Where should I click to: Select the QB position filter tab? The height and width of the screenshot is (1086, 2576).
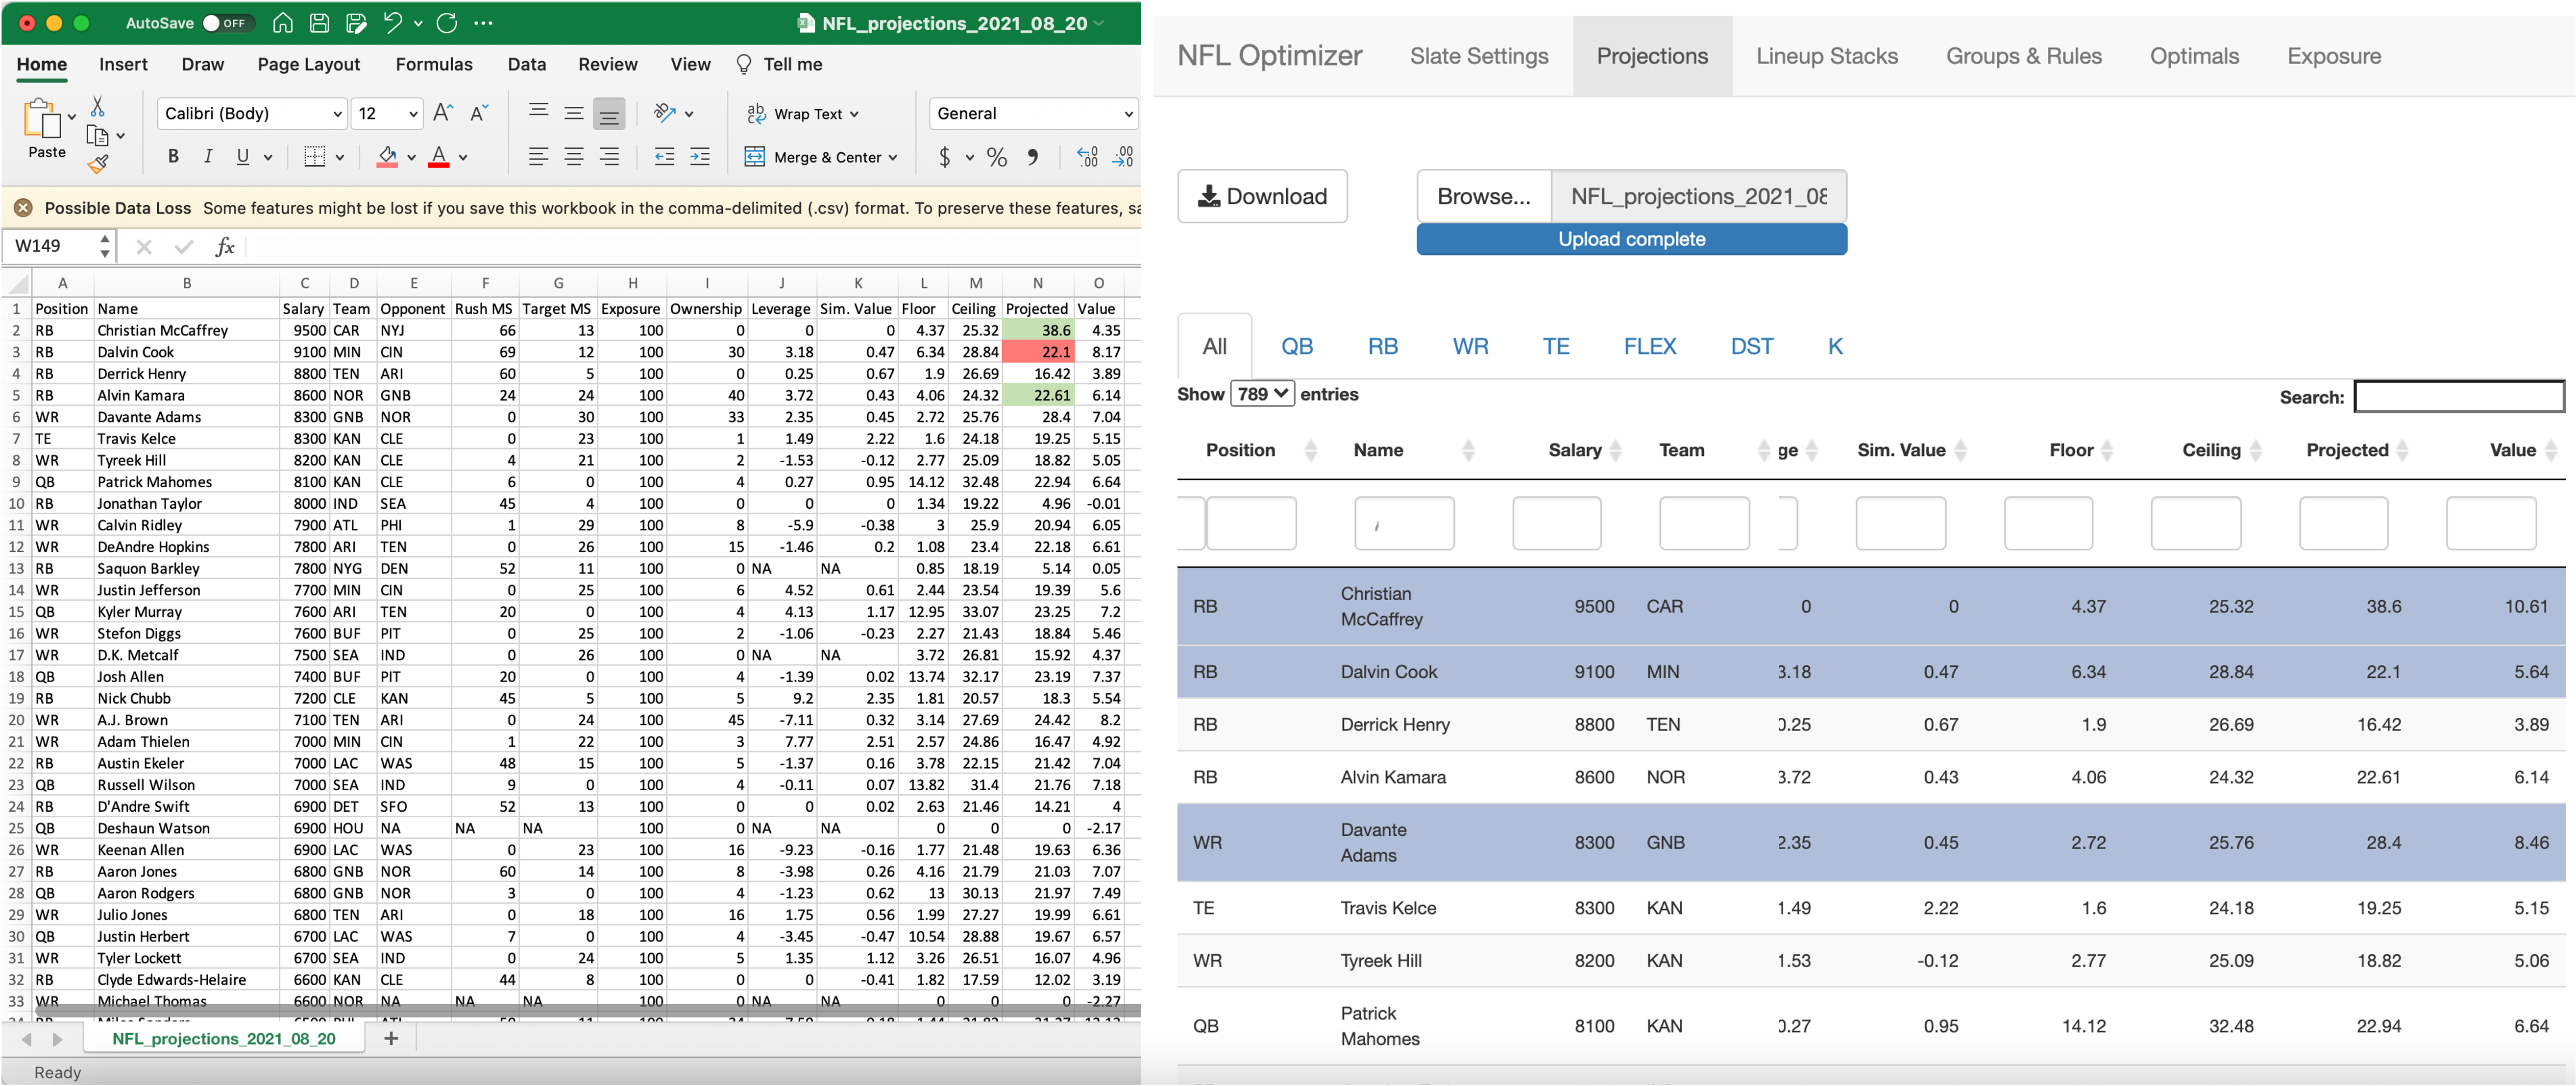pos(1297,346)
